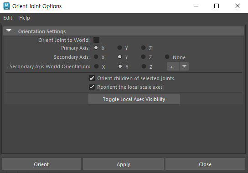This screenshot has width=248, height=173.
Task: Close window with title bar X
Action: point(238,6)
